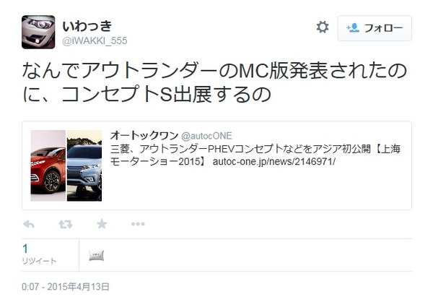Open the gear settings dropdown
Image resolution: width=433 pixels, height=297 pixels.
tap(323, 27)
